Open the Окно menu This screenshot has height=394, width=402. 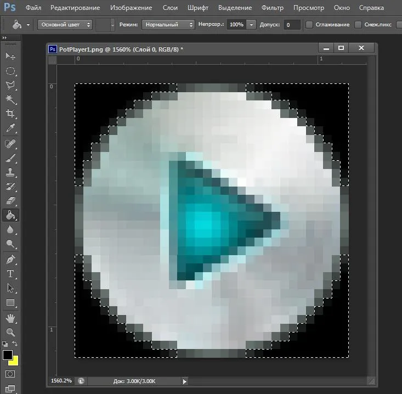(342, 8)
